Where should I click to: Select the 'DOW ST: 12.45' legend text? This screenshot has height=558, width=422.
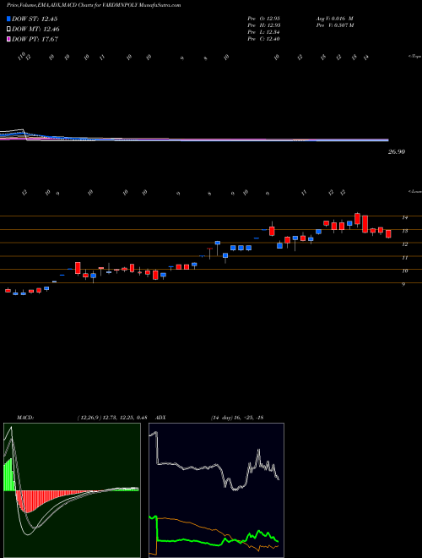tap(35, 19)
